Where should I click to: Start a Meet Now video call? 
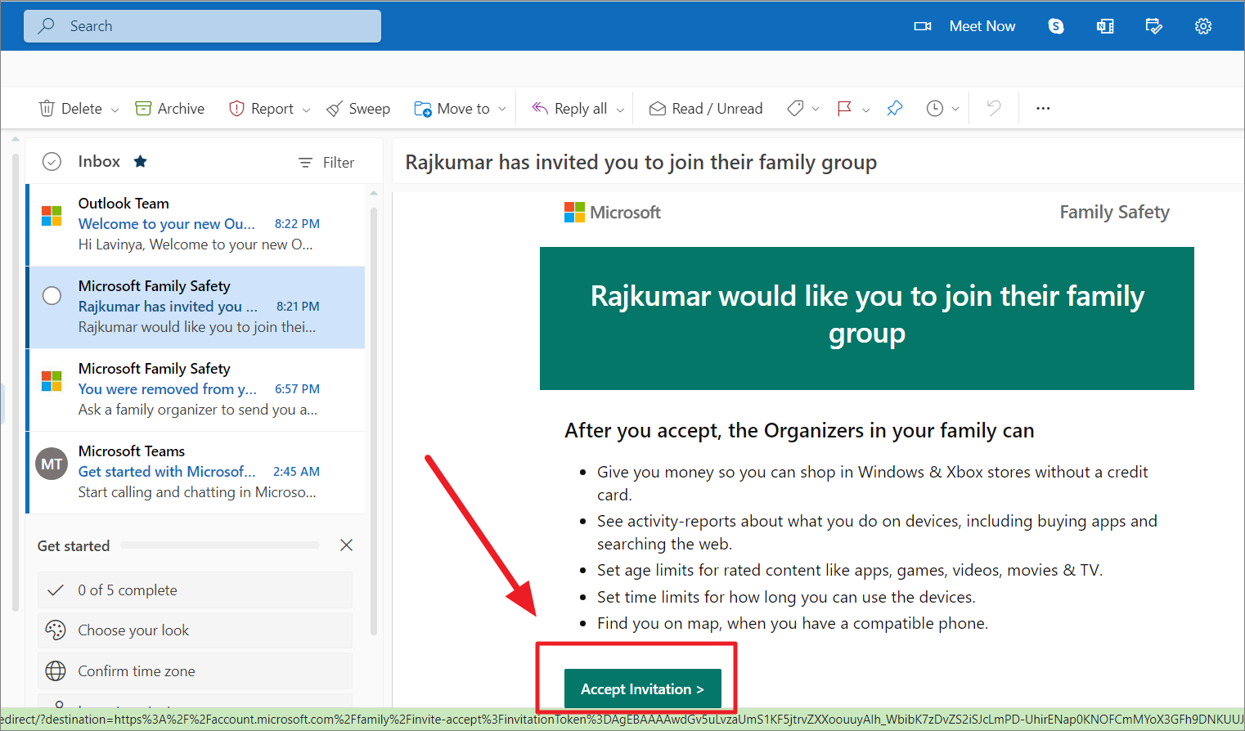(964, 26)
